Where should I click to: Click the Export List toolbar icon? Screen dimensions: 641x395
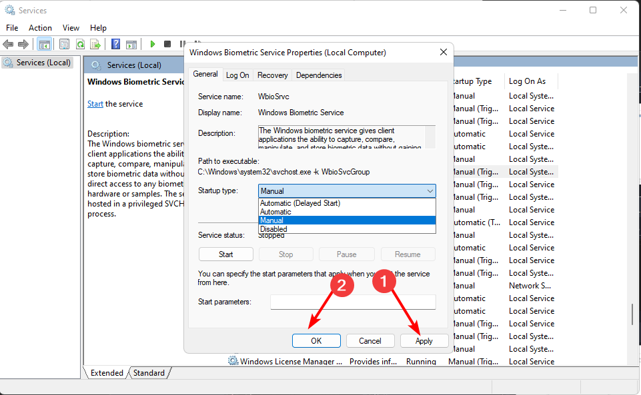[95, 44]
